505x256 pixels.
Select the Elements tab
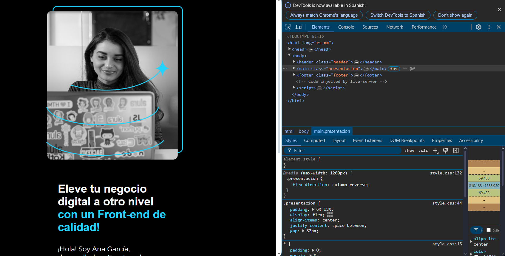tap(321, 27)
